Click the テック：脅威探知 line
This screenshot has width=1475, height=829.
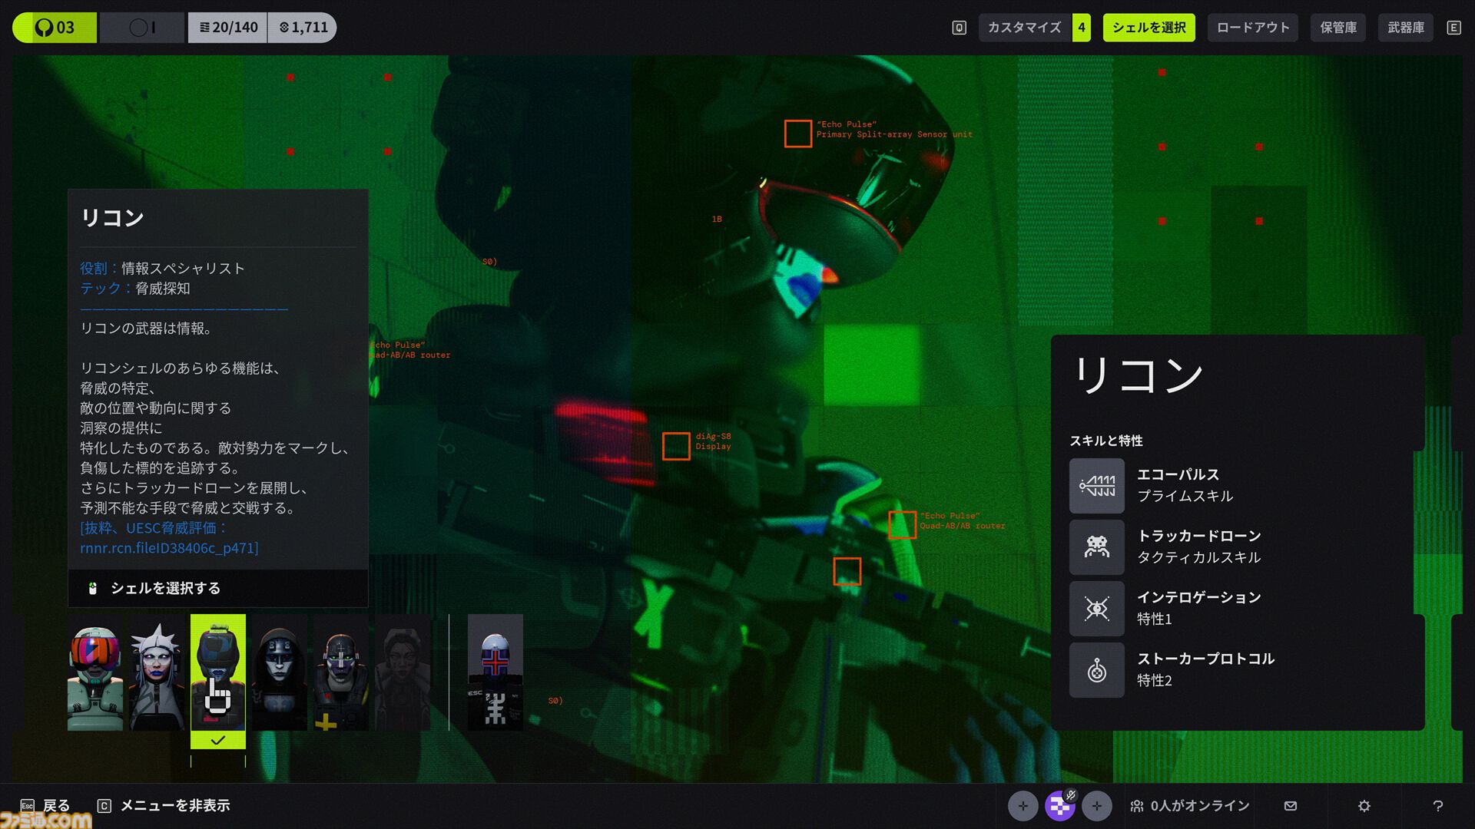135,288
